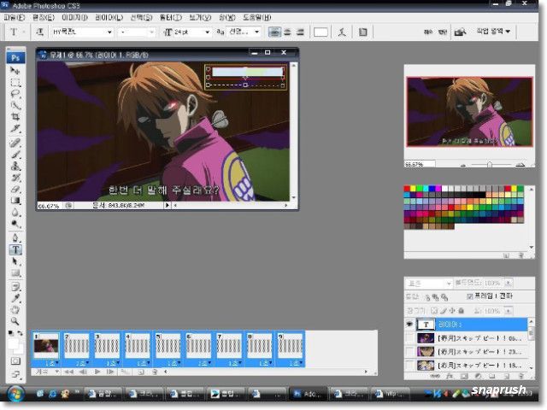Open the 이미지(I) menu
The height and width of the screenshot is (410, 547).
coord(74,17)
